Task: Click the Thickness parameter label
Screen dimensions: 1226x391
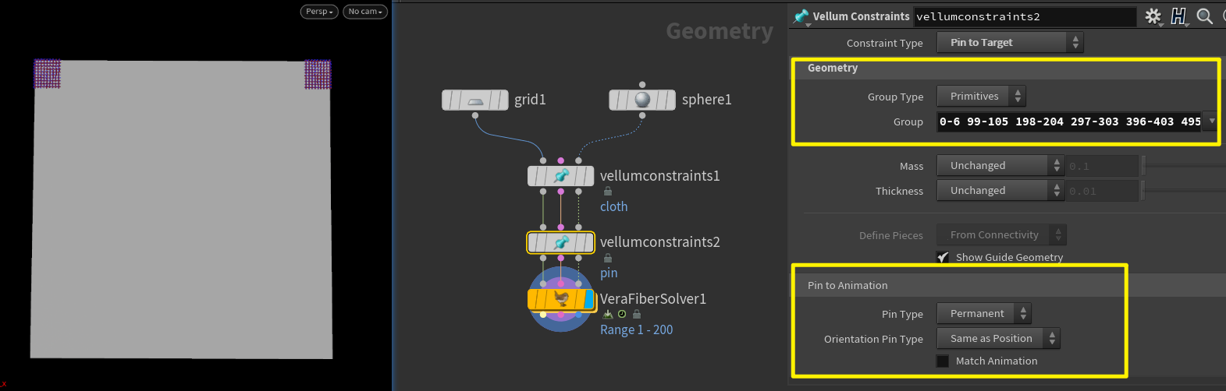Action: tap(899, 191)
